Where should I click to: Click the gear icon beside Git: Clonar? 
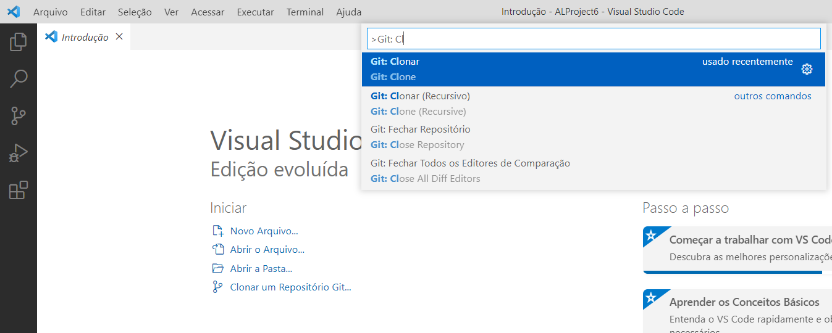(x=807, y=69)
